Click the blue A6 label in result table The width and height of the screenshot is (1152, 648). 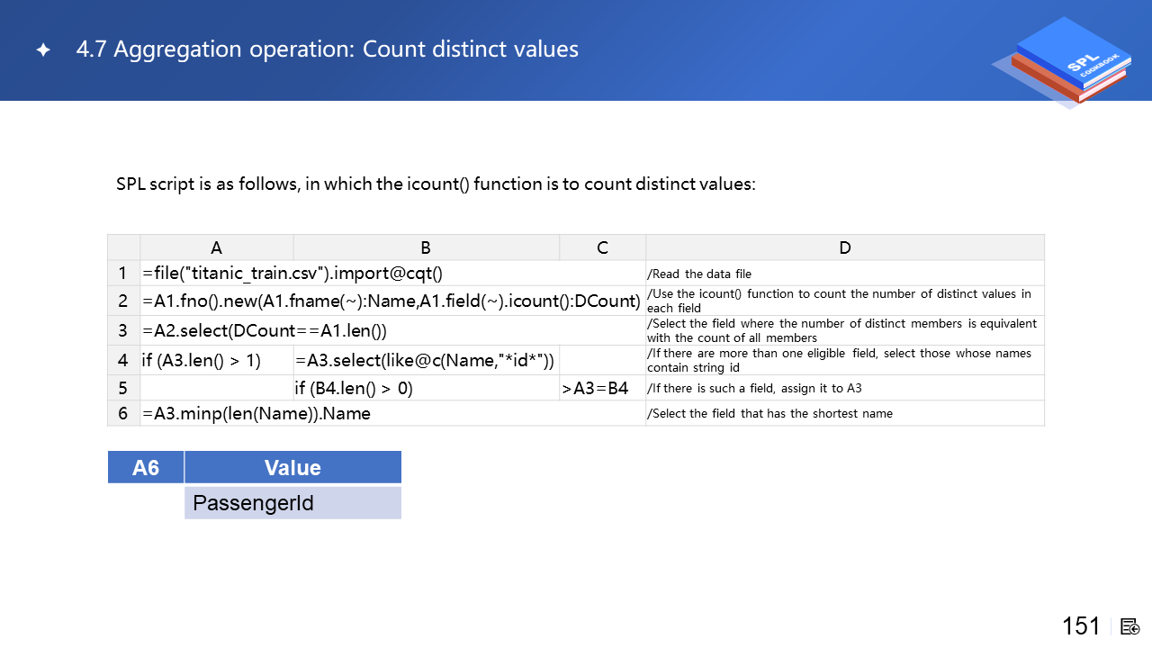(146, 467)
